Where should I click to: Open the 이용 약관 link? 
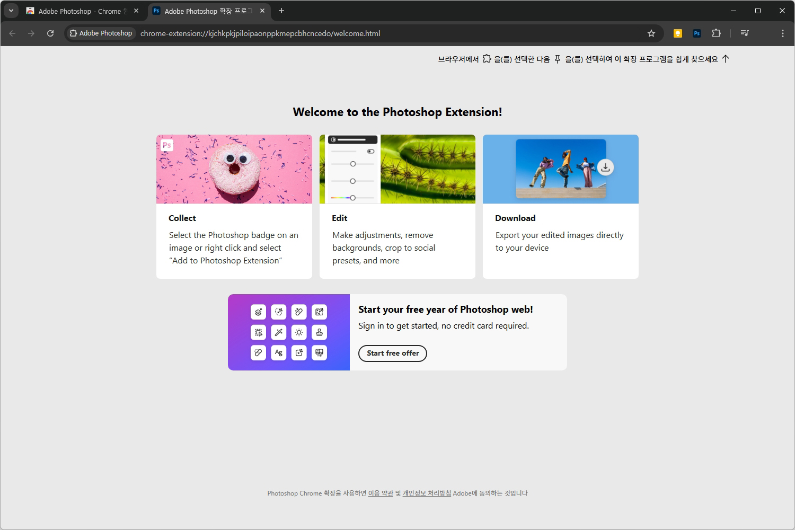381,493
